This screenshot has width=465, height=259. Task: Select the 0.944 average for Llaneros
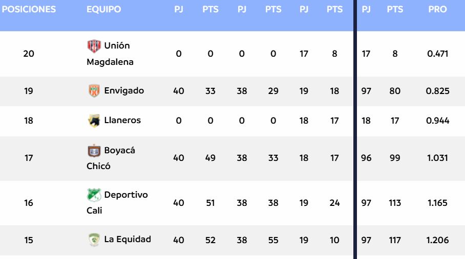(x=438, y=121)
